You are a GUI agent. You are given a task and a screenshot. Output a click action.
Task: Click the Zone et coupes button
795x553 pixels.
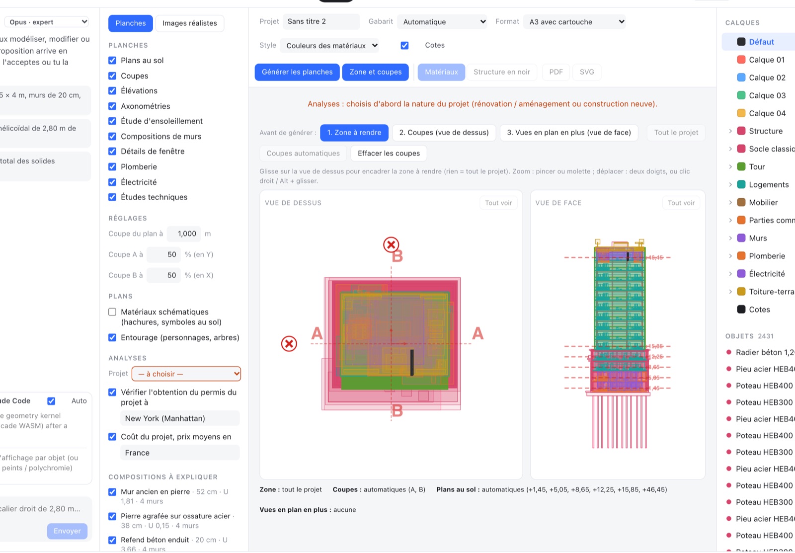[x=376, y=72]
